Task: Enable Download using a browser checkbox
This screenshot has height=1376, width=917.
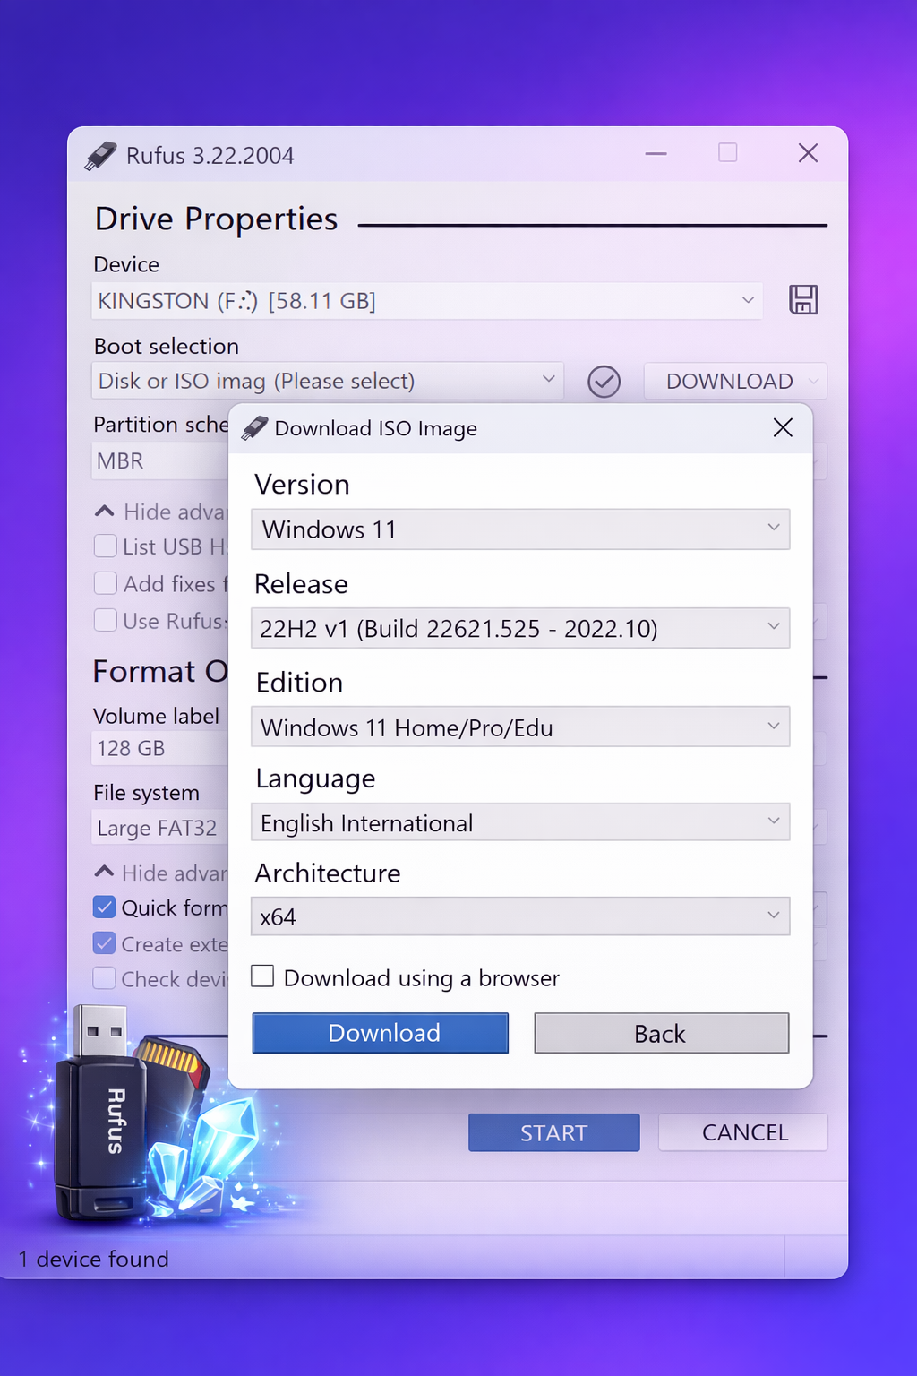Action: [262, 976]
